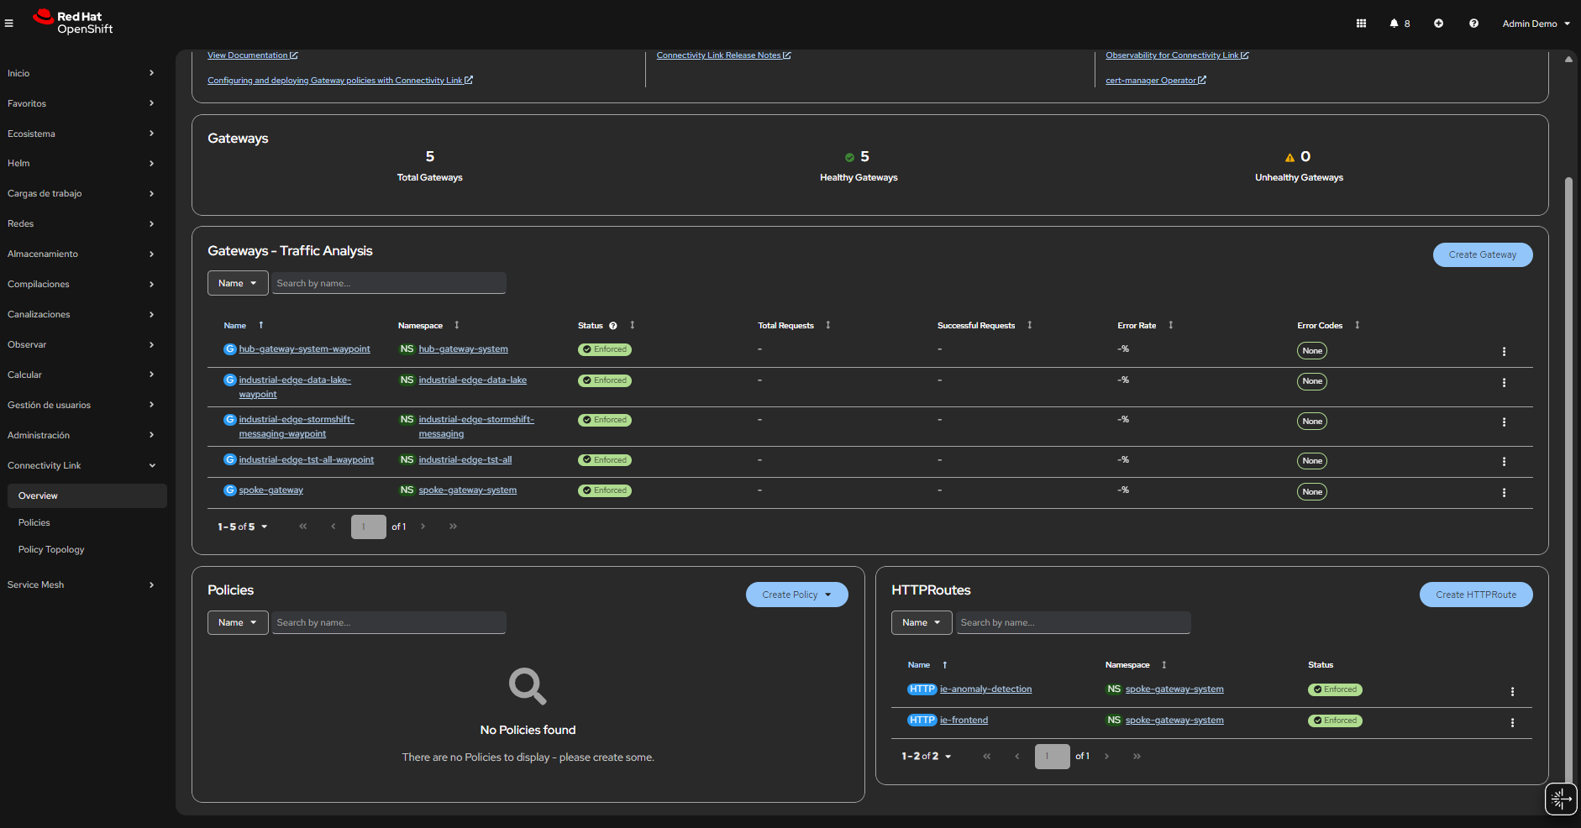The image size is (1581, 828).
Task: Expand the Cargas de trabajo section
Action: coord(81,193)
